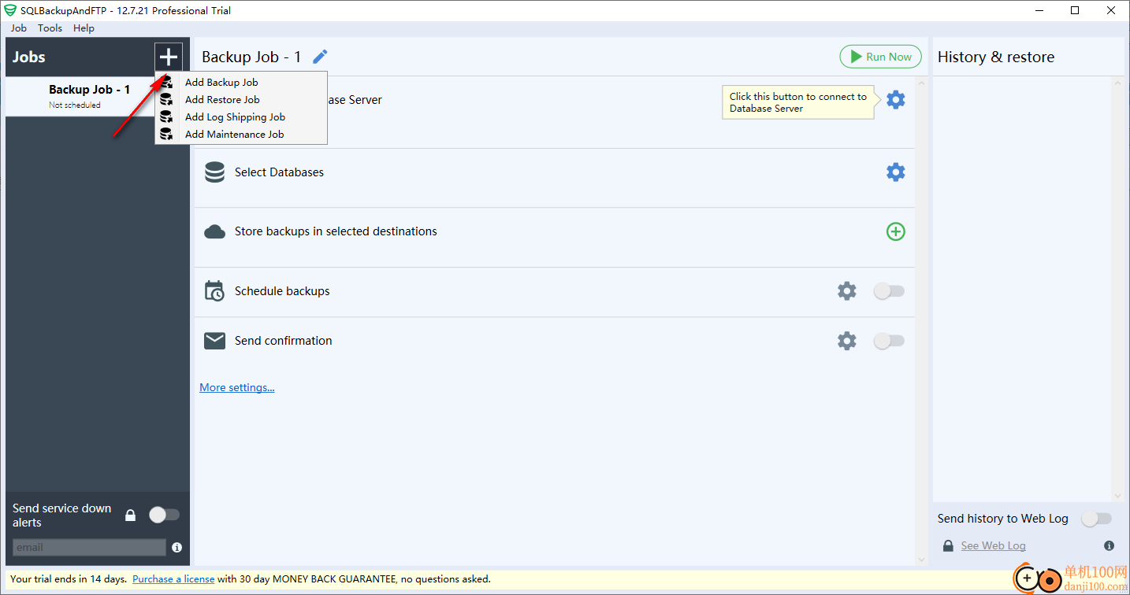This screenshot has height=595, width=1130.
Task: Rename job with the pencil edit icon
Action: coord(320,57)
